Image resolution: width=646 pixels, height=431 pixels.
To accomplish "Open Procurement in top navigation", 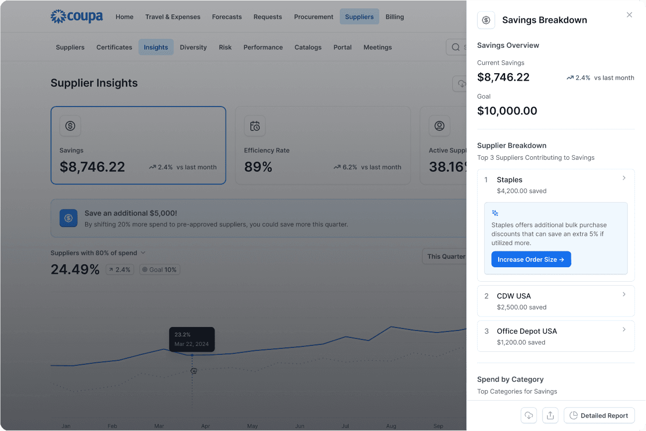I will 314,17.
